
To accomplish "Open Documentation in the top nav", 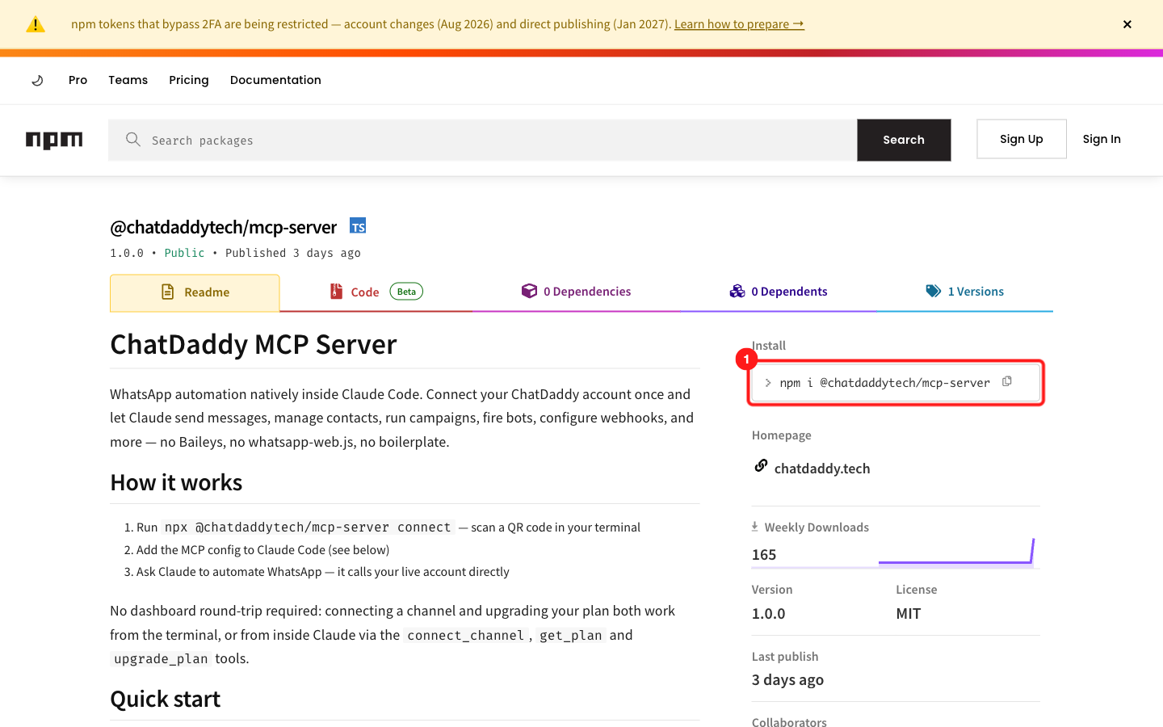I will pos(275,80).
